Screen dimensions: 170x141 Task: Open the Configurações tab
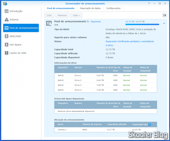tap(113, 8)
